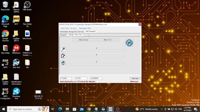Select the folder named file on desktop
Screen dimensions: 200x112
tap(27, 63)
